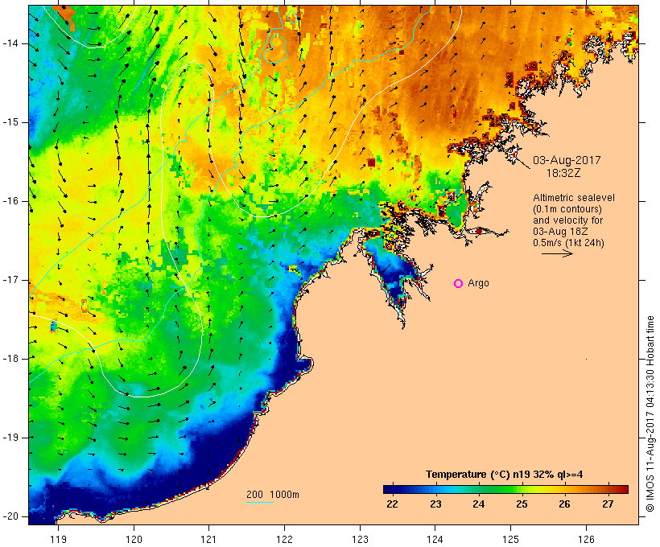Viewport: 660px width, 547px height.
Task: Click the 18:32Z time label
Action: (563, 173)
